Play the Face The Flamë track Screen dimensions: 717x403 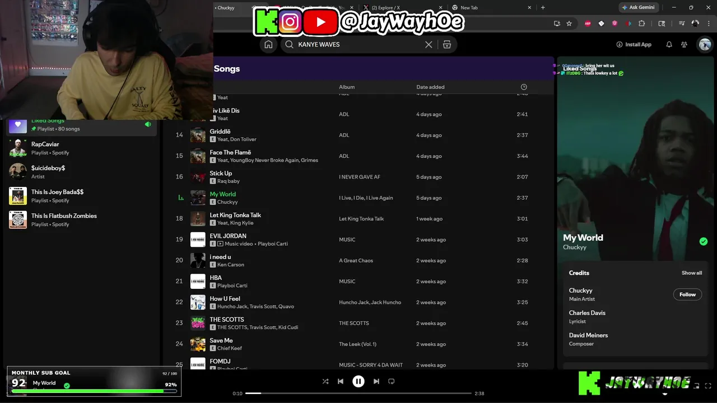pos(358,156)
